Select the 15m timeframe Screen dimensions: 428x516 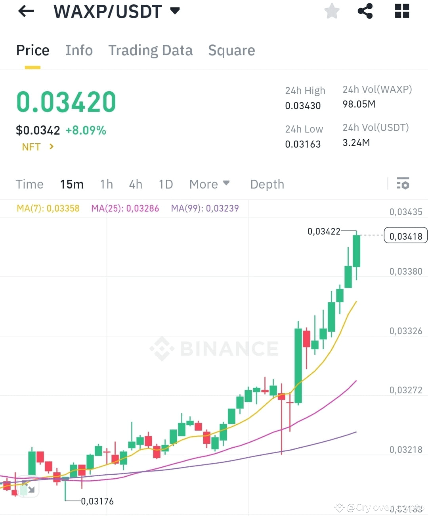(72, 184)
